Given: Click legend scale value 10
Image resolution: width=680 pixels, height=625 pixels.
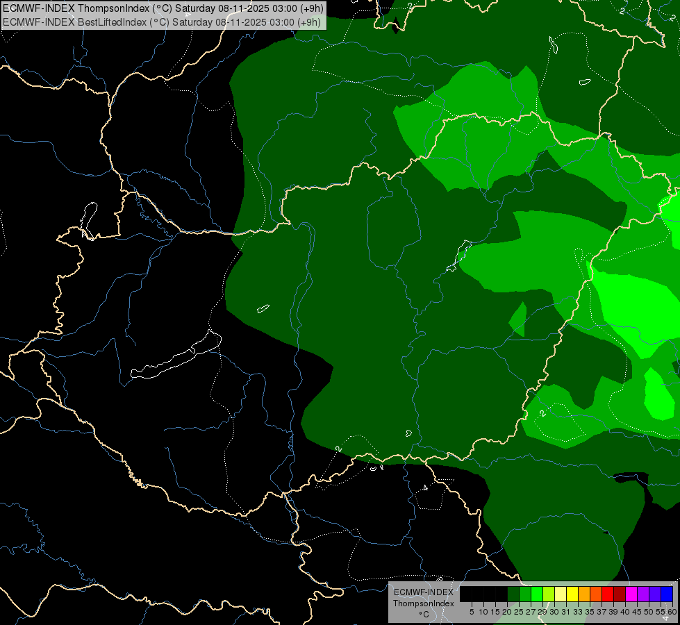Looking at the screenshot, I should (483, 612).
